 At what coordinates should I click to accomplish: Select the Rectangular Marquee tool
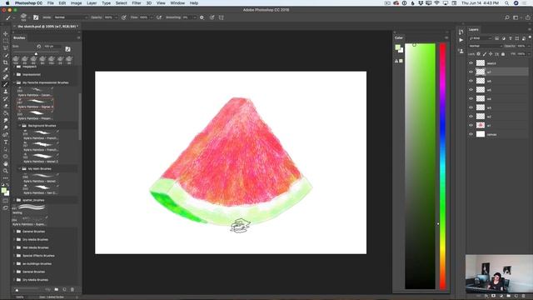tap(6, 41)
